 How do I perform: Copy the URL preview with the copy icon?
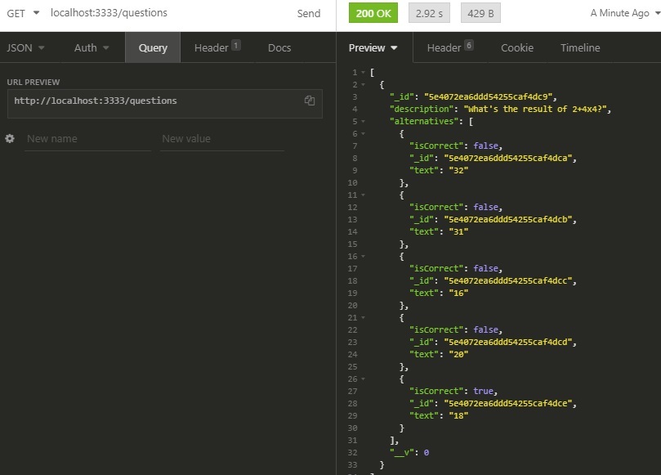point(310,101)
